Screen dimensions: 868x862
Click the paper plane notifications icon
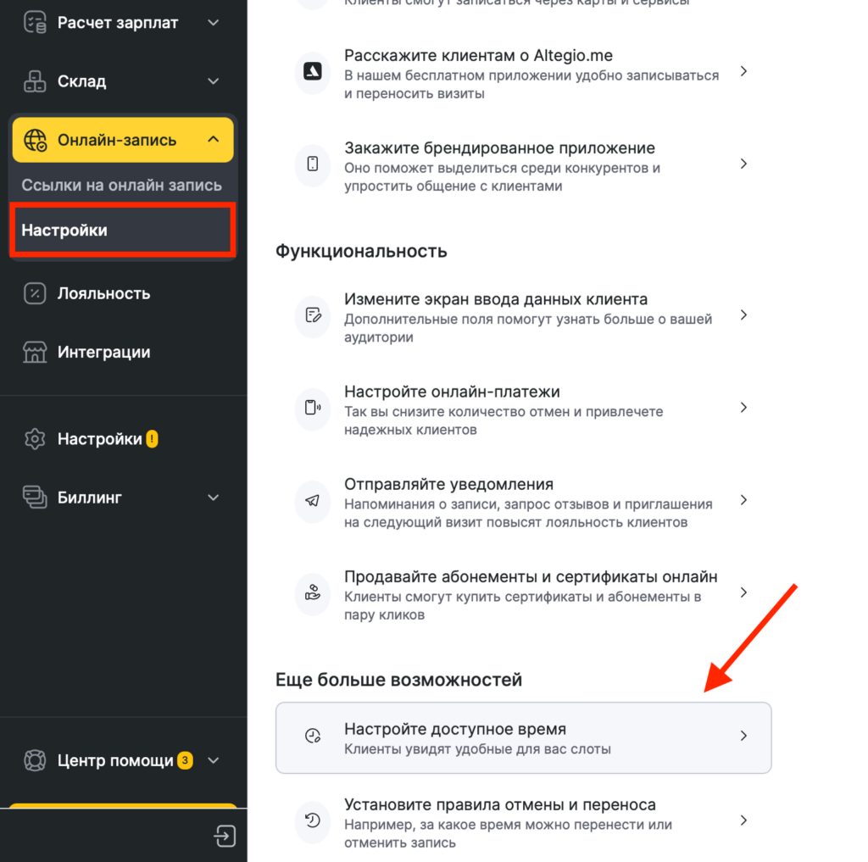point(312,500)
